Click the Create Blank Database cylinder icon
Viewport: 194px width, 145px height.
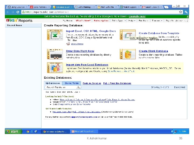(128, 54)
